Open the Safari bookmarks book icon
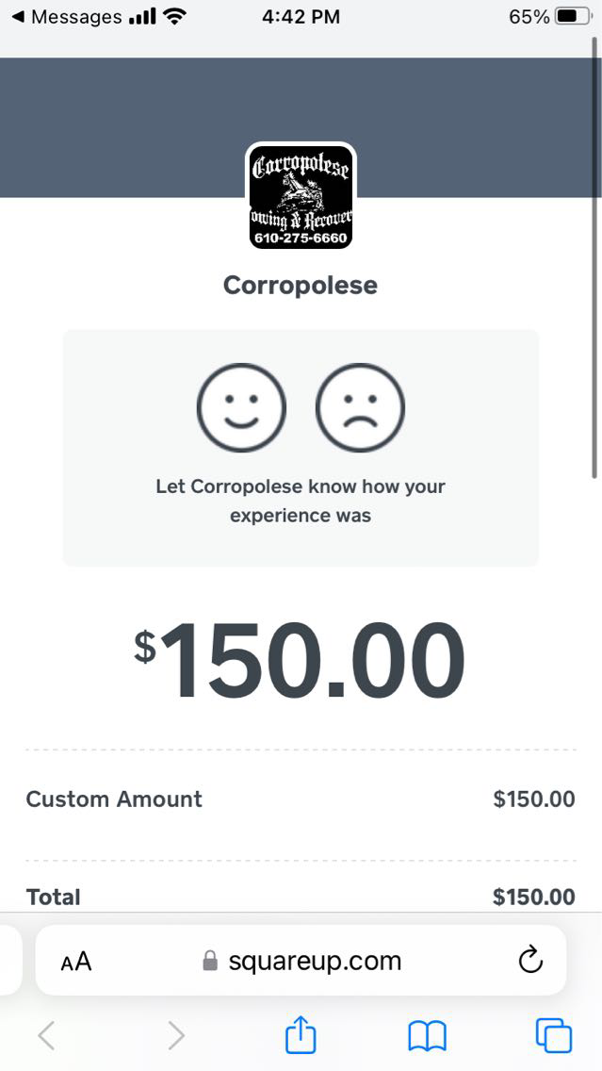This screenshot has width=602, height=1071. 427,1036
